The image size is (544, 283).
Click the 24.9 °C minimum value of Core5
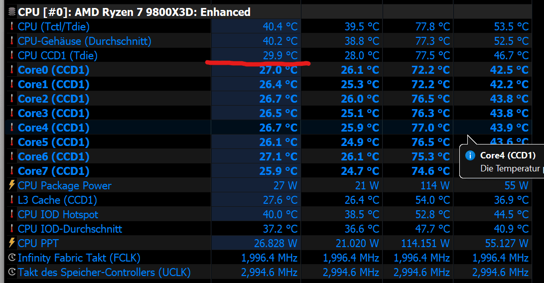tap(360, 142)
